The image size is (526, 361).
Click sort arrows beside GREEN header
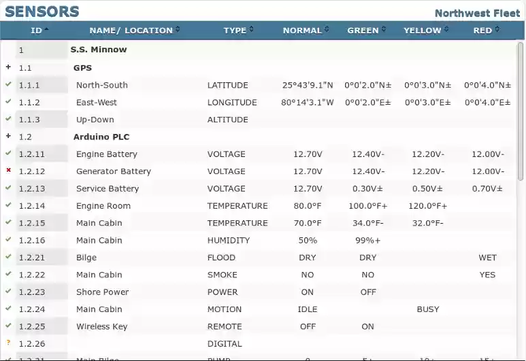pos(383,29)
